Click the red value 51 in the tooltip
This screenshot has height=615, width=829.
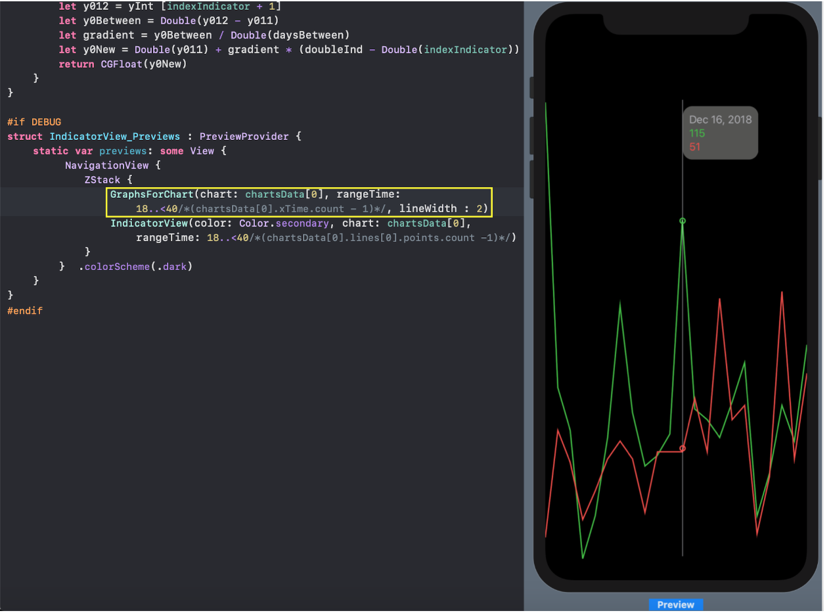[x=694, y=147]
